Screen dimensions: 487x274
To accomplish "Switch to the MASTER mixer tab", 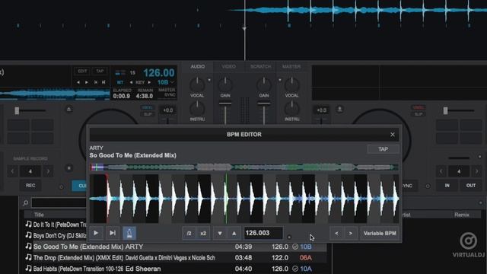I will pyautogui.click(x=291, y=66).
